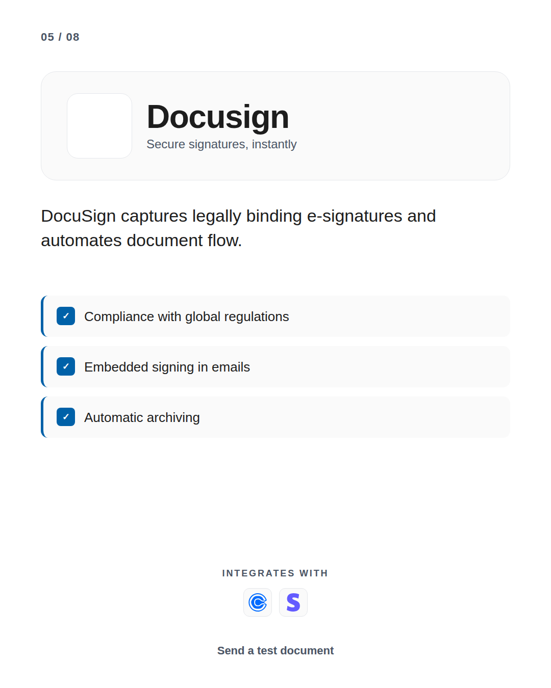The height and width of the screenshot is (688, 551).
Task: Click the DocuSign description paragraph
Action: click(238, 228)
